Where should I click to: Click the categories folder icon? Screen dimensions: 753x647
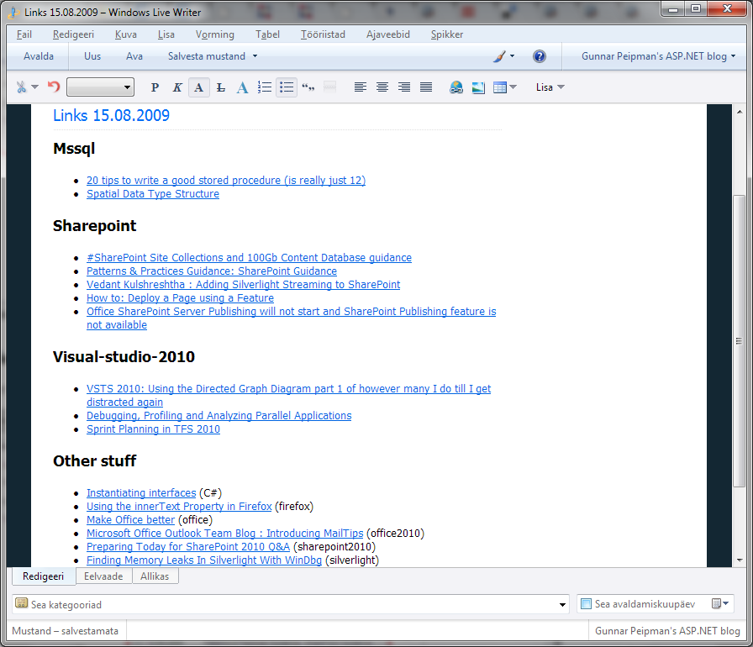(x=21, y=603)
